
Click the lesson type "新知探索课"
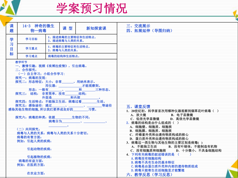coord(96,28)
